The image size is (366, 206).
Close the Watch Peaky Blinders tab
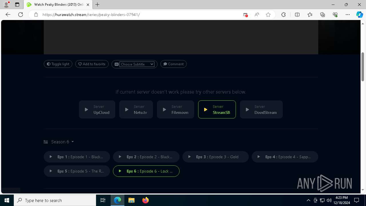point(88,5)
